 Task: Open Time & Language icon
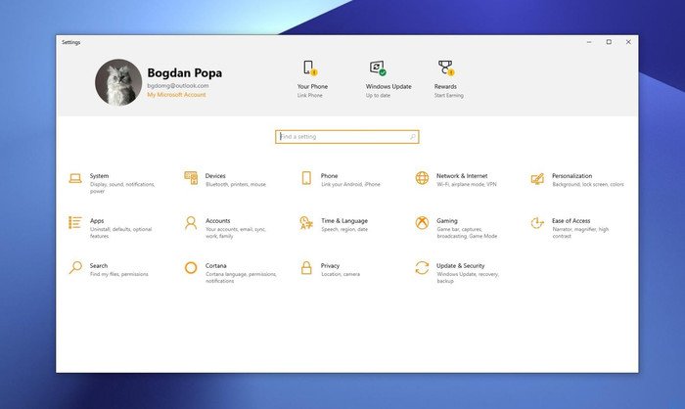pyautogui.click(x=306, y=223)
